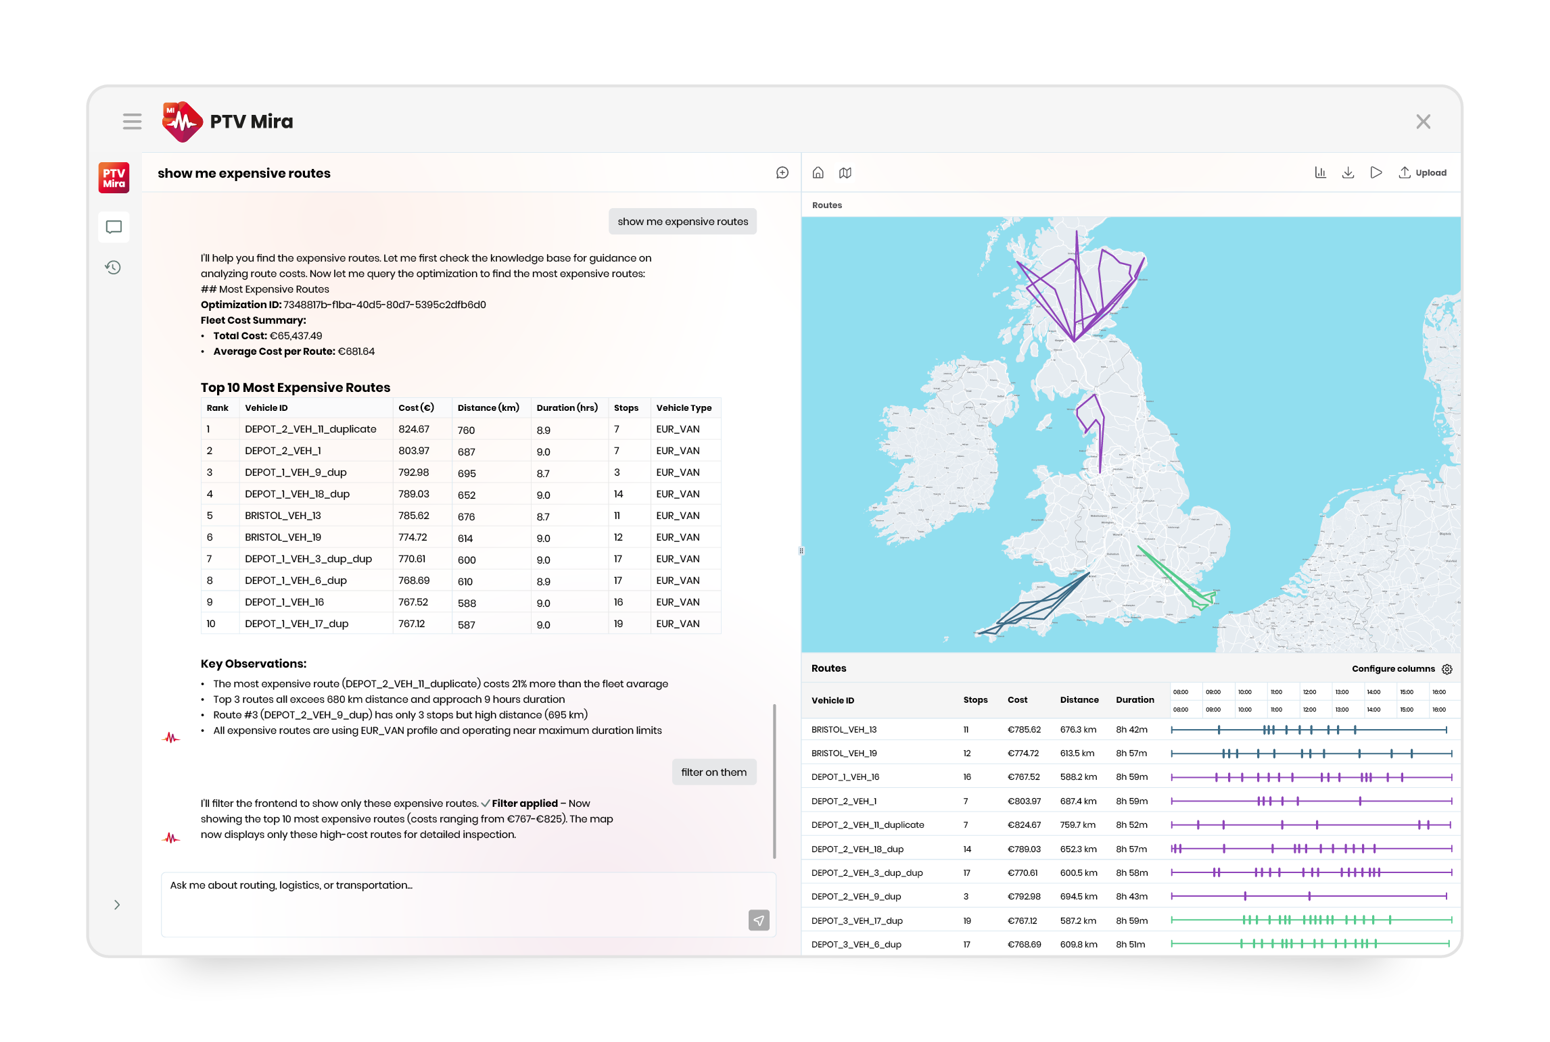The width and height of the screenshot is (1550, 1042).
Task: Send the message with the paper plane icon
Action: (759, 920)
